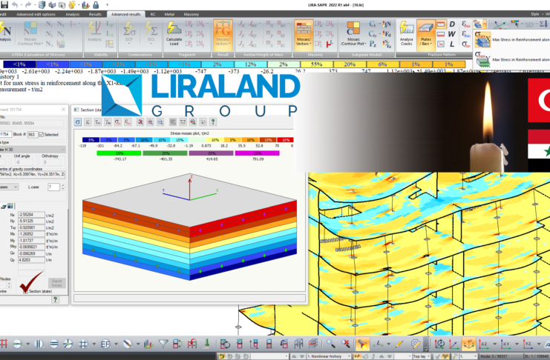Select the Plates / Bars button
The height and width of the screenshot is (360, 550).
click(x=426, y=33)
